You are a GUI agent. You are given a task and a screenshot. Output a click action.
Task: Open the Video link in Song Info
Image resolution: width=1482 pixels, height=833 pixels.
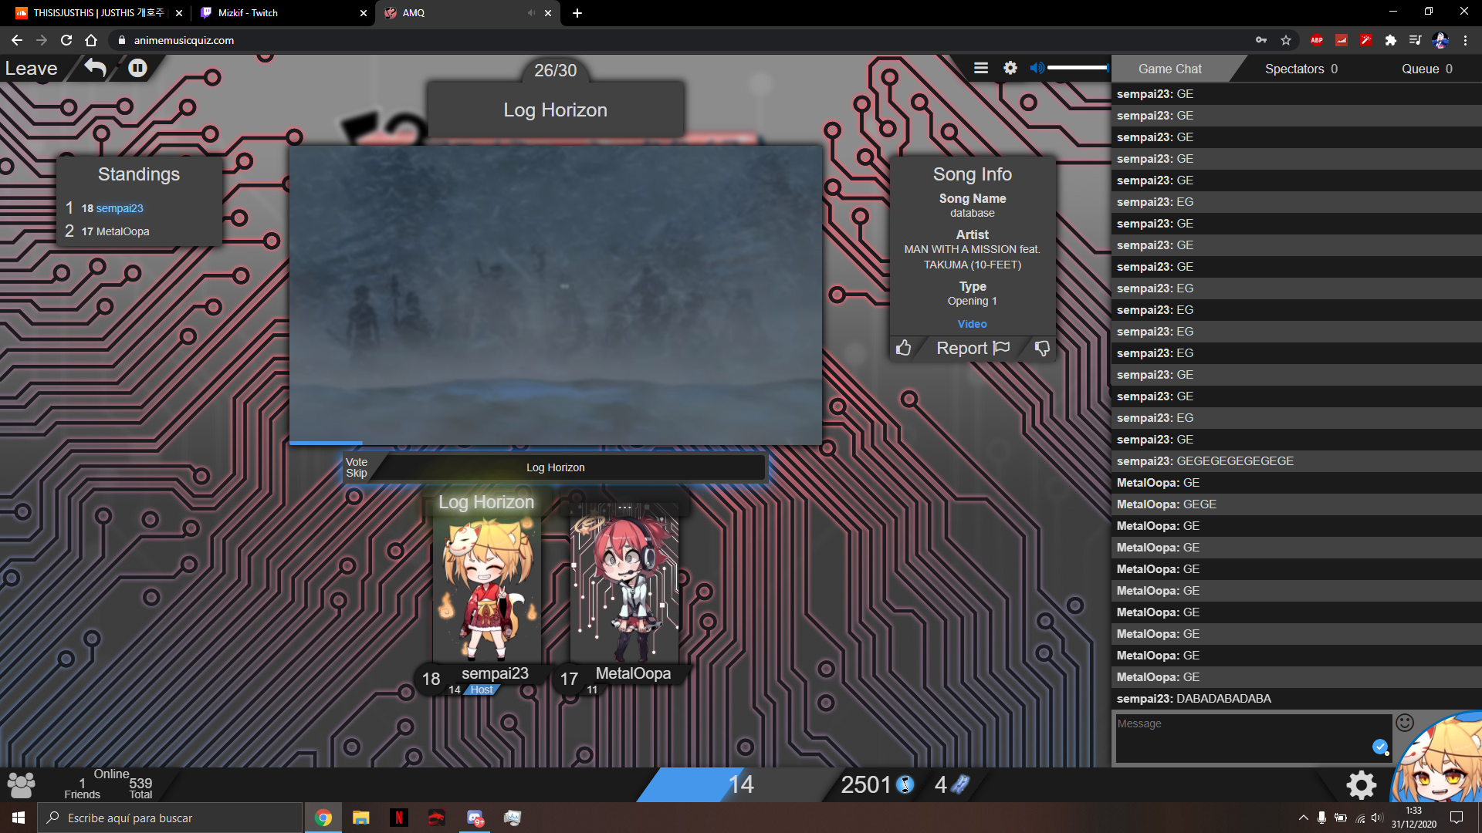[x=972, y=324]
